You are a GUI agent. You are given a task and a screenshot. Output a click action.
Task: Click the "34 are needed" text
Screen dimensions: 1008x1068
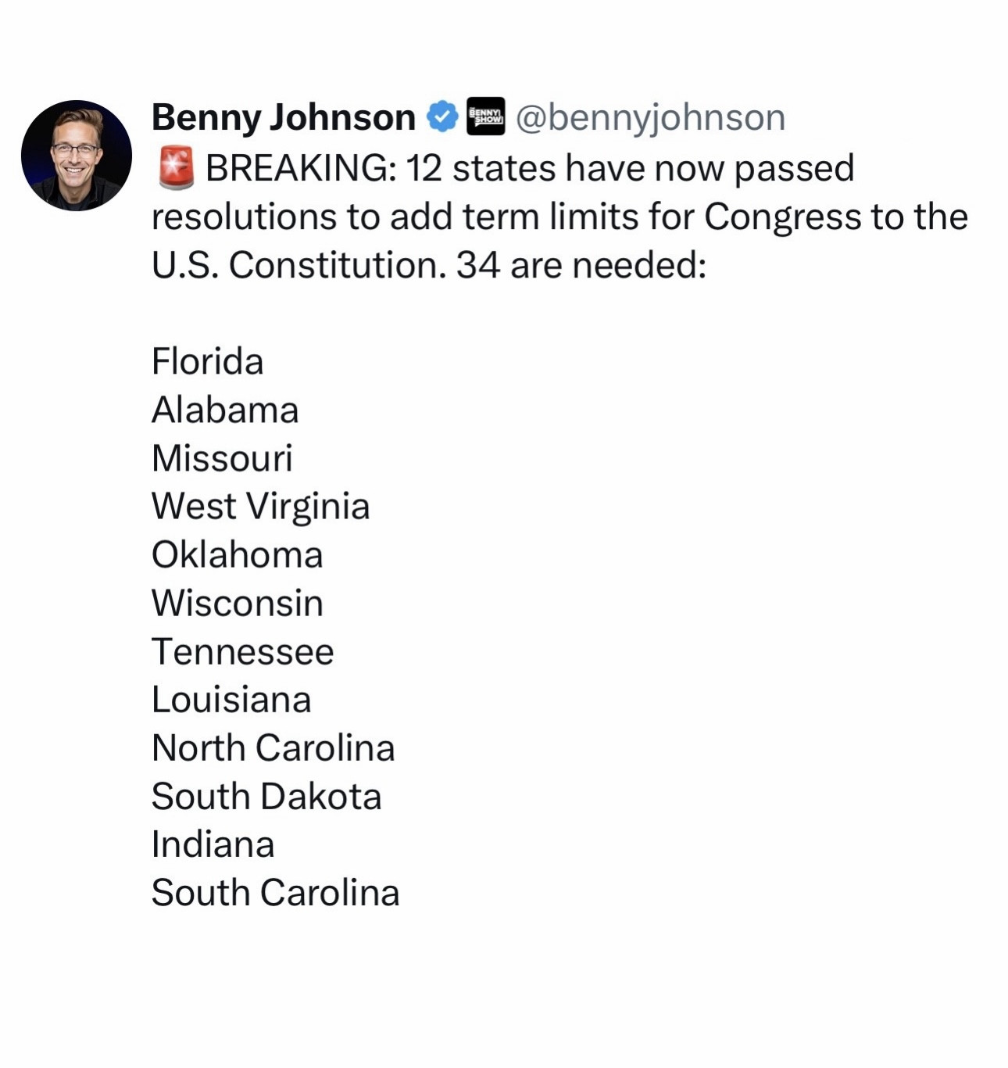click(581, 265)
